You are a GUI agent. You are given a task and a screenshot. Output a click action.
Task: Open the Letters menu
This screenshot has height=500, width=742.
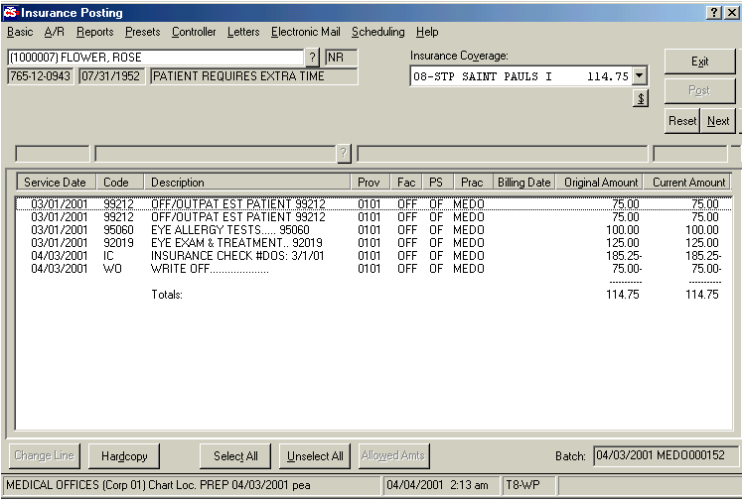pyautogui.click(x=243, y=32)
